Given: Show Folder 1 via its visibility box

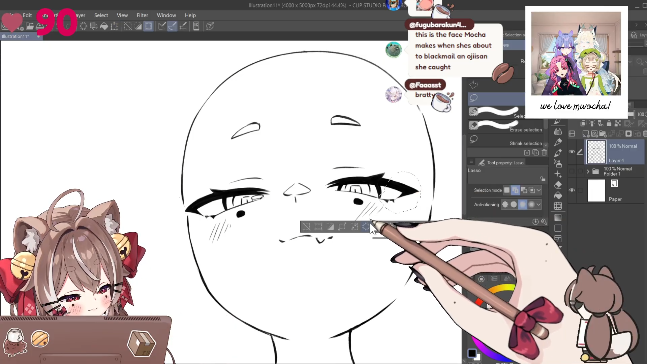Looking at the screenshot, I should click(572, 171).
